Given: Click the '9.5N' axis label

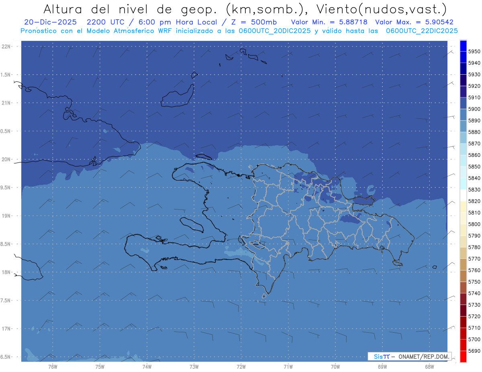Looking at the screenshot, I should point(5,187).
